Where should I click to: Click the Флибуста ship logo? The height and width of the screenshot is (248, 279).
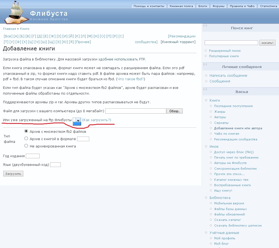[x=16, y=13]
